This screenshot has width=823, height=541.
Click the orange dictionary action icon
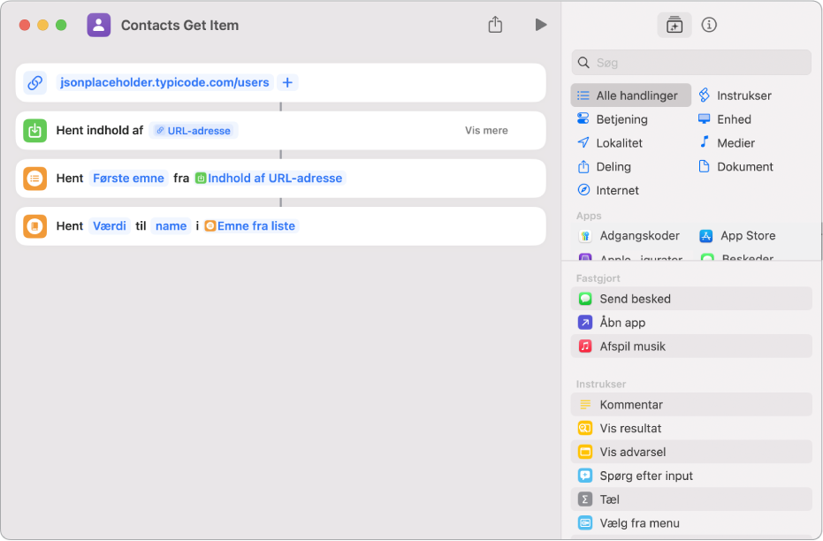[x=35, y=225]
